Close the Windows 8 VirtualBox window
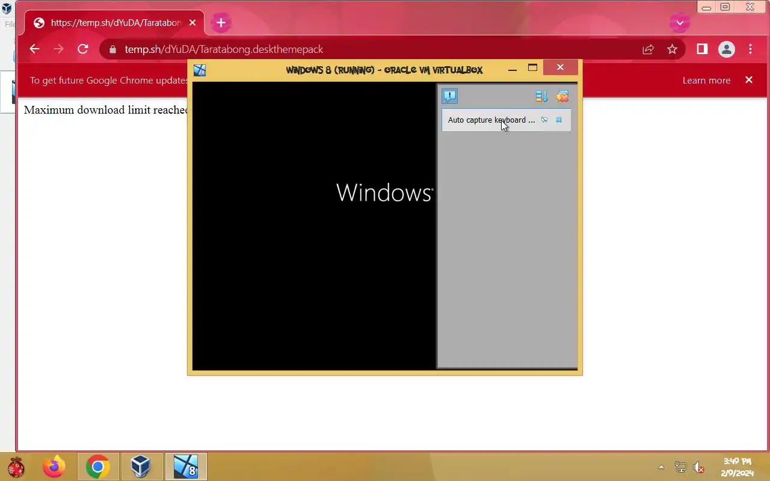The width and height of the screenshot is (770, 481). 560,67
